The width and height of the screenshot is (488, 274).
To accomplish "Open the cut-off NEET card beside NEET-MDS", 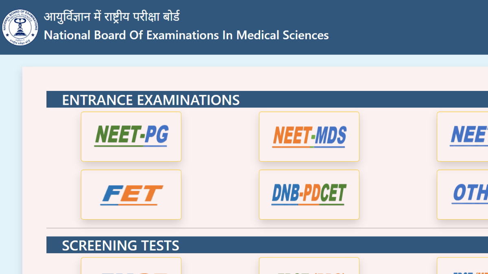I will pos(463,136).
